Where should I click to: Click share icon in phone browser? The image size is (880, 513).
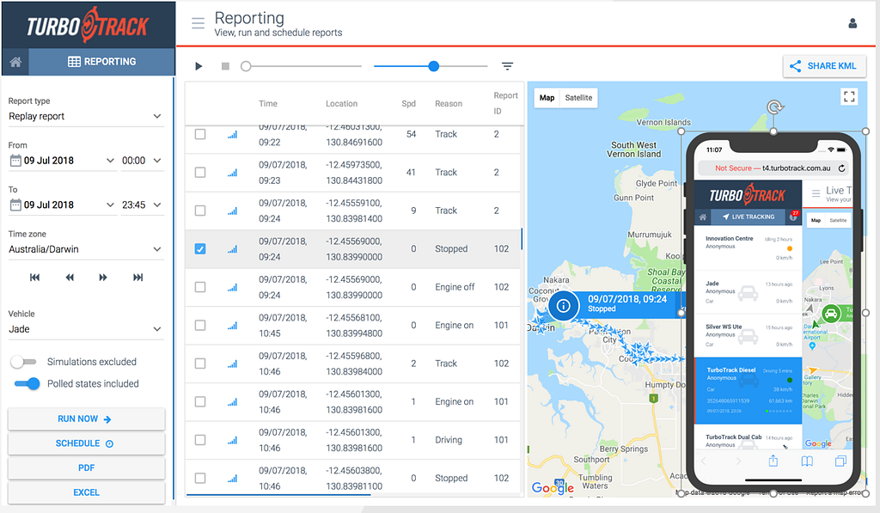pos(773,461)
